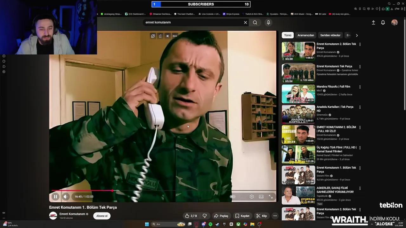The width and height of the screenshot is (406, 228).
Task: Open Twitch & Kick Stre... bookmark
Action: [x=252, y=14]
